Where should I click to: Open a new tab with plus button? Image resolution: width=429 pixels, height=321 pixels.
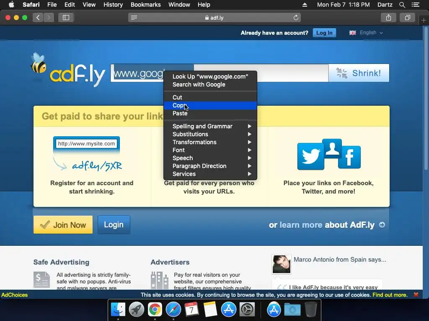coord(424,20)
